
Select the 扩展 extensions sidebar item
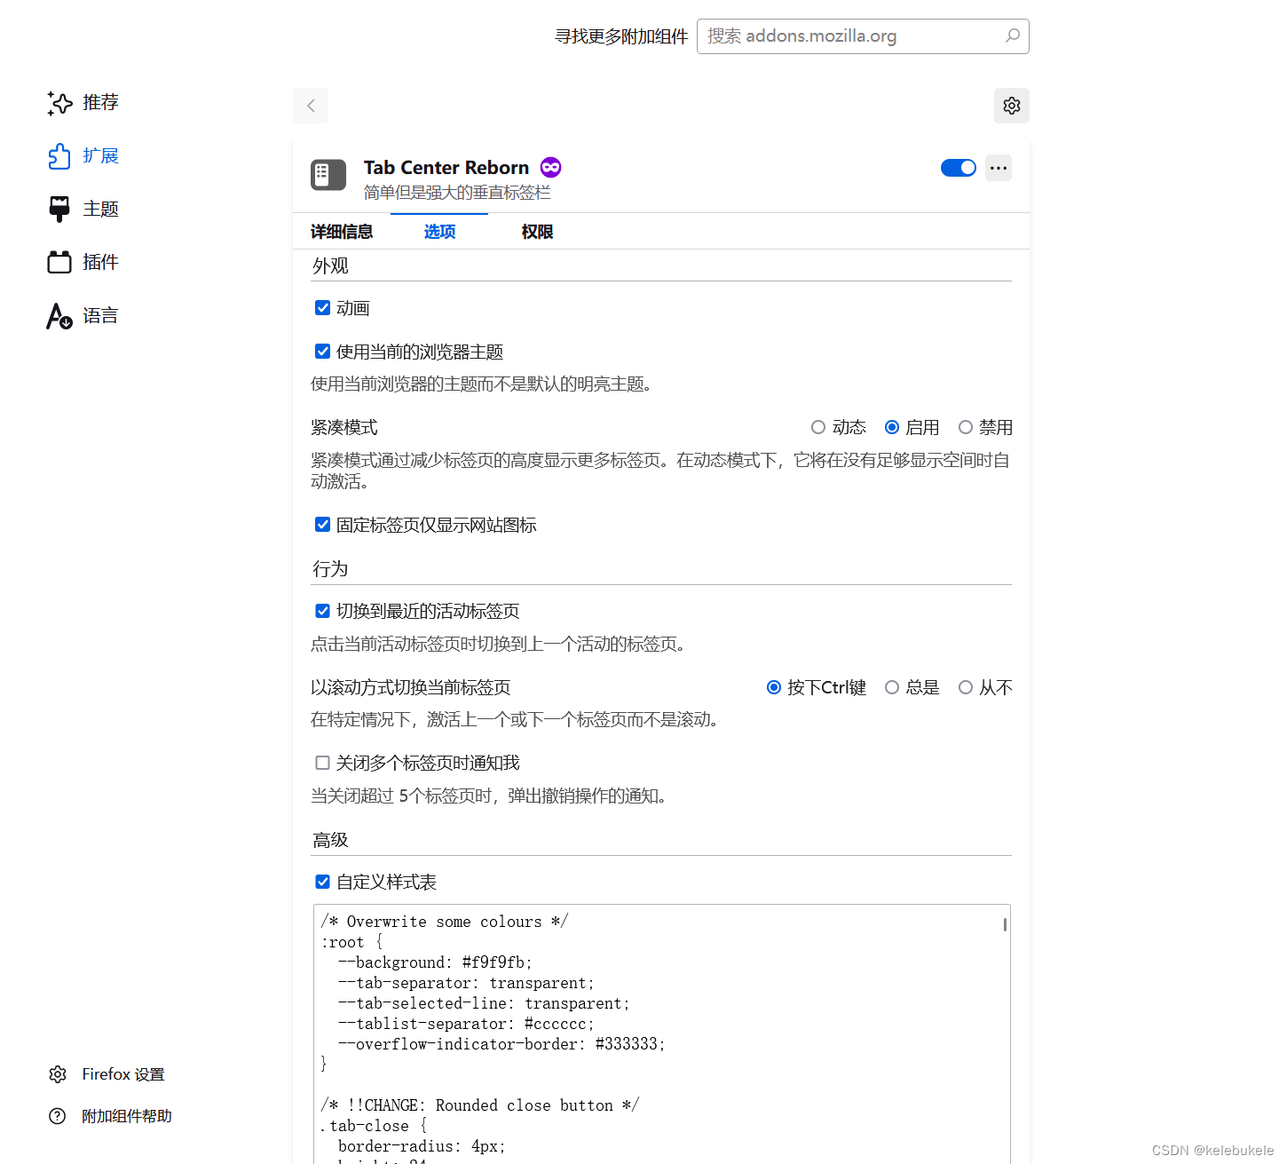[x=83, y=156]
